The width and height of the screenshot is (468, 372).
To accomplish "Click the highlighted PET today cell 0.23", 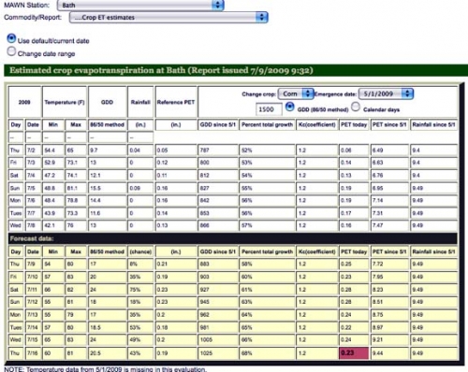I will tap(354, 353).
